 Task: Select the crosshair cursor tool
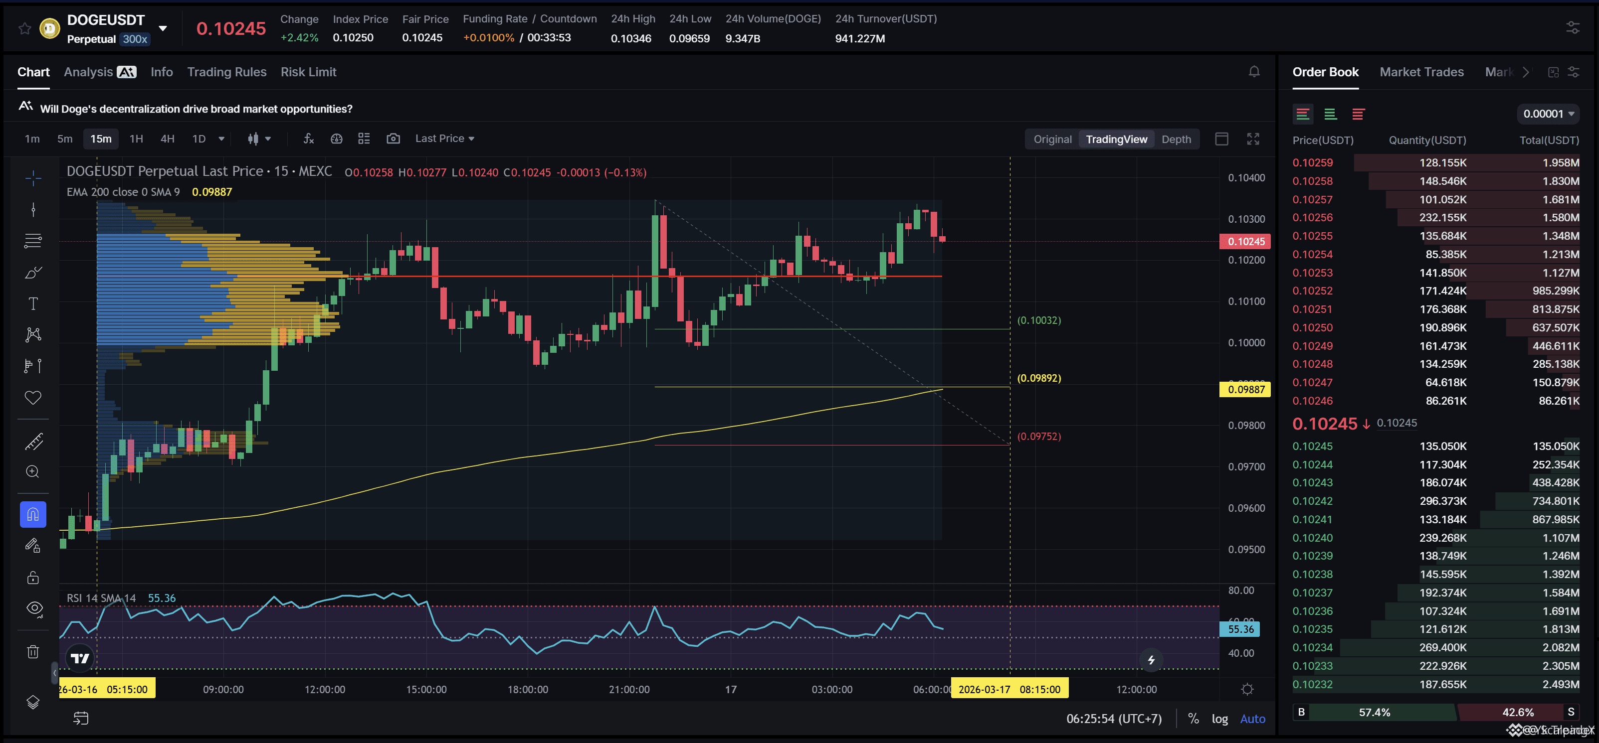(x=33, y=178)
